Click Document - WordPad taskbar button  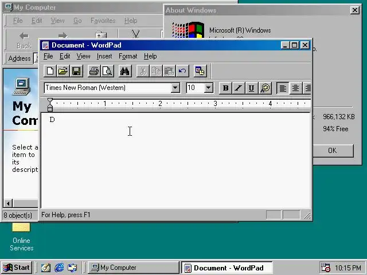pos(227,268)
